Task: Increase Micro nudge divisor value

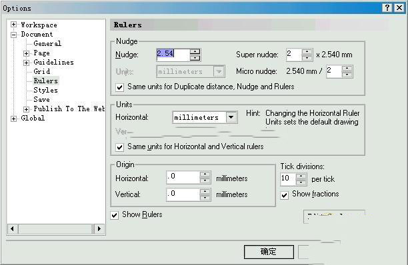Action: click(347, 69)
